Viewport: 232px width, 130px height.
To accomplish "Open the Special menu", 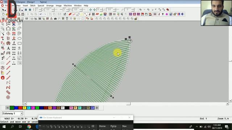I will point(41,6).
